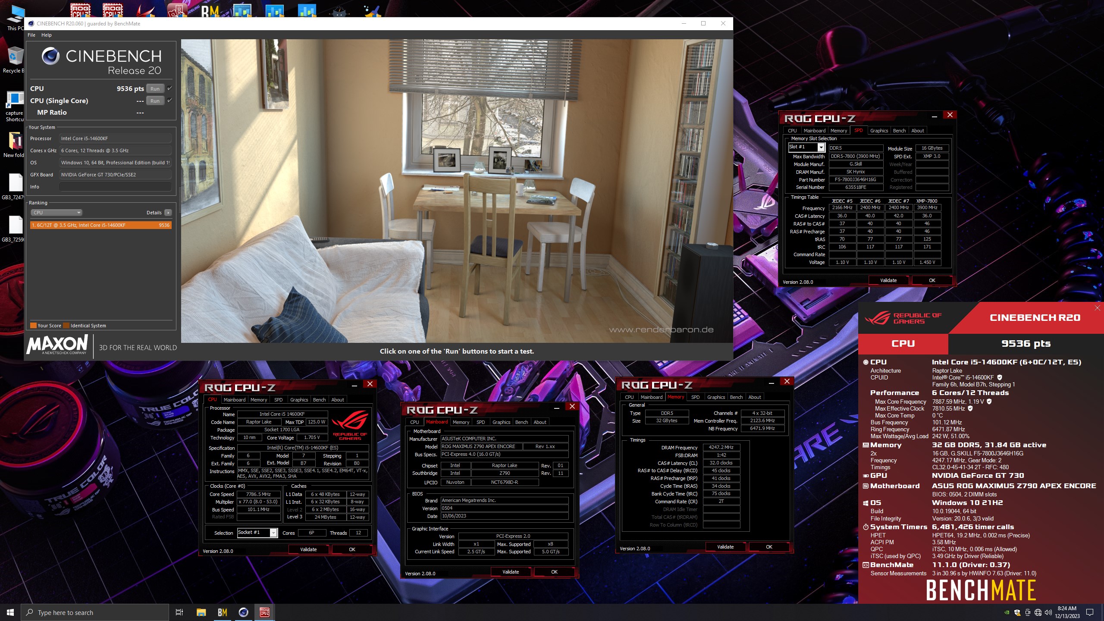1104x621 pixels.
Task: Click the orange Your Score legend swatch
Action: tap(33, 326)
